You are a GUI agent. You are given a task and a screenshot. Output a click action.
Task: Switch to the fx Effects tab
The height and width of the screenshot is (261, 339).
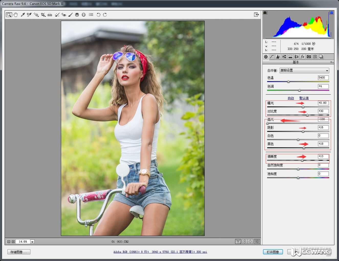point(303,57)
